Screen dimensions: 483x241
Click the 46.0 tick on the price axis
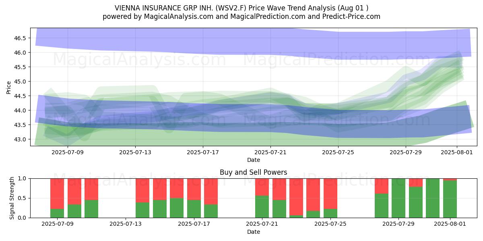point(21,53)
